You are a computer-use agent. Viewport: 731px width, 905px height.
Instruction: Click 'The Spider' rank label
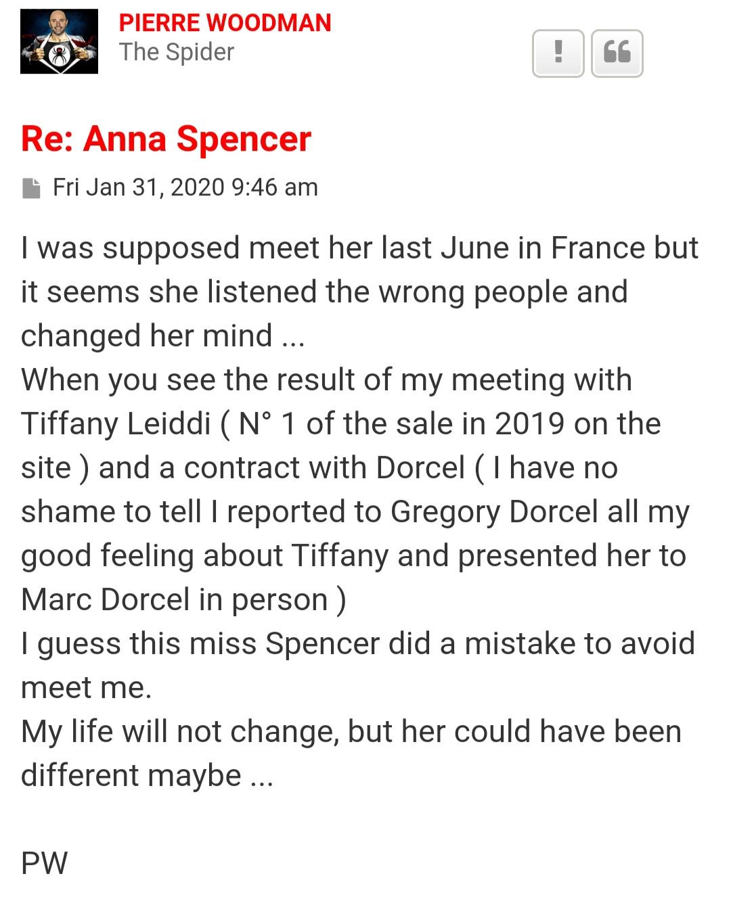(x=177, y=52)
